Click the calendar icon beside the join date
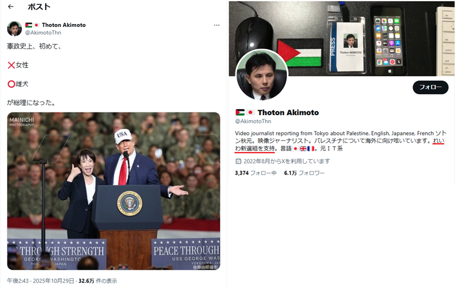 tap(238, 161)
